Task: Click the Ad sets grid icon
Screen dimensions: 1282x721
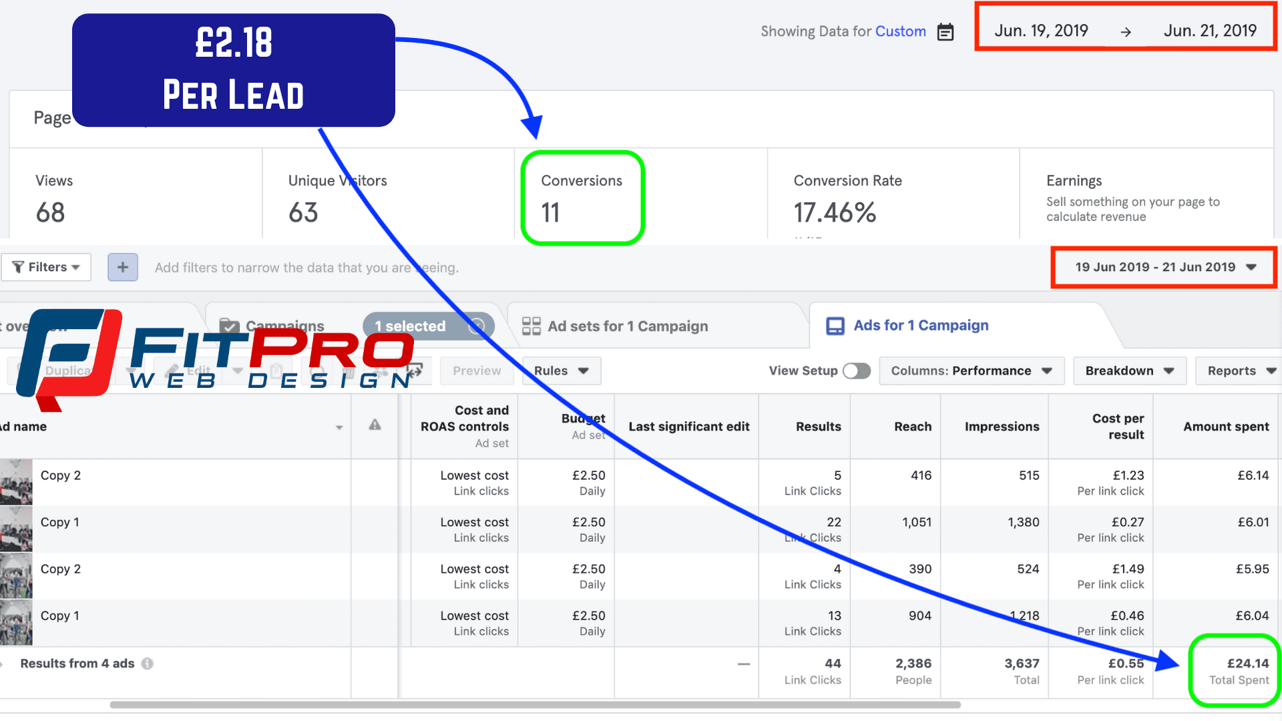Action: [x=531, y=326]
